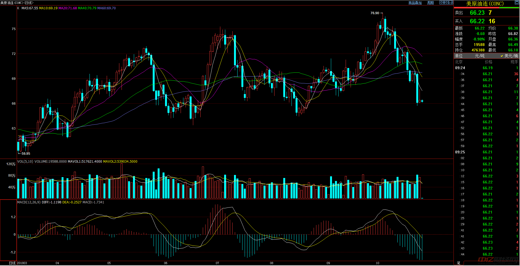This screenshot has width=520, height=266.
Task: Click the 美原油连(CONC) panel title
Action: (485, 4)
